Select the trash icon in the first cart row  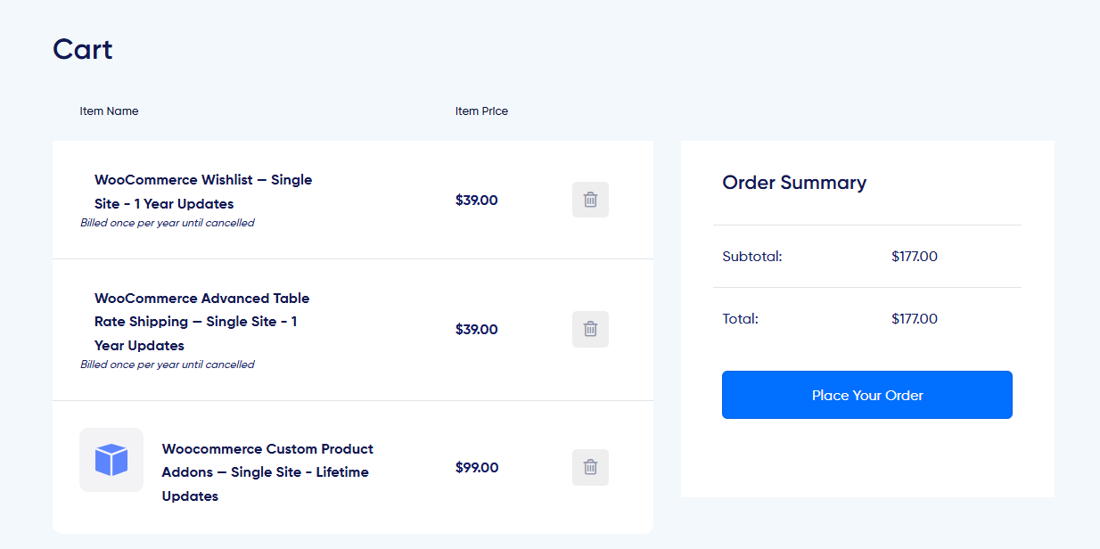point(590,200)
